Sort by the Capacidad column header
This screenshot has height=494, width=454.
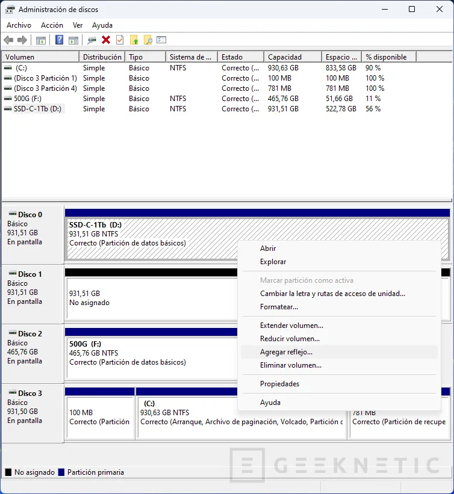(293, 57)
